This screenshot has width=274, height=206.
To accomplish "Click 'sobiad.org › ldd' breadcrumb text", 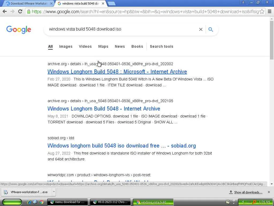I will pyautogui.click(x=61, y=138).
